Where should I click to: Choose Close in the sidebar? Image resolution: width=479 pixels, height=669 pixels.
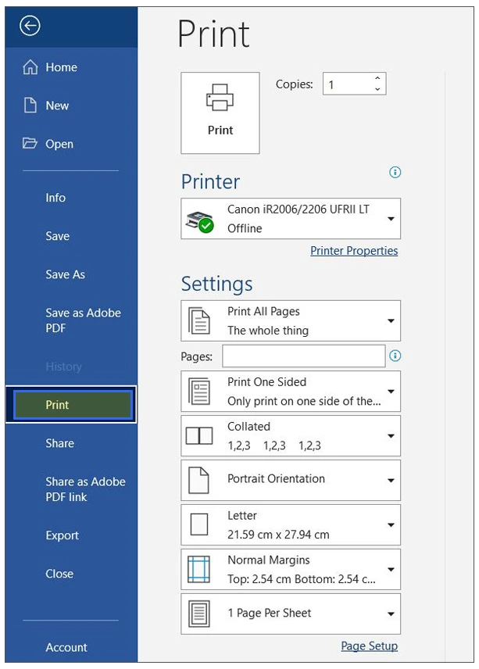pyautogui.click(x=59, y=574)
